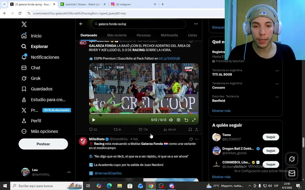Open a new browser tab
The image size is (305, 190).
163,4
